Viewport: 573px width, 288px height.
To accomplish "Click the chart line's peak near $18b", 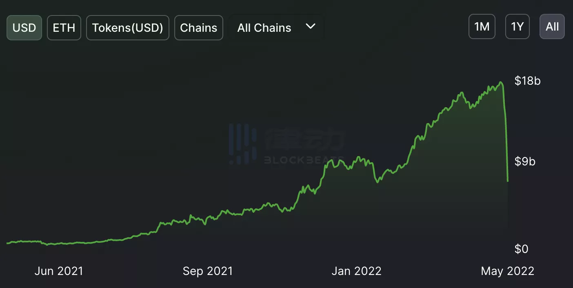I will pos(501,83).
